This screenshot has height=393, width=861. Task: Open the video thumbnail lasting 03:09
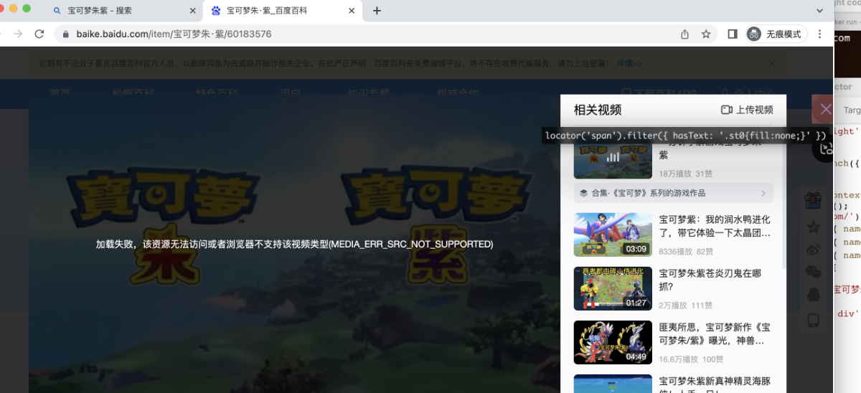(613, 235)
